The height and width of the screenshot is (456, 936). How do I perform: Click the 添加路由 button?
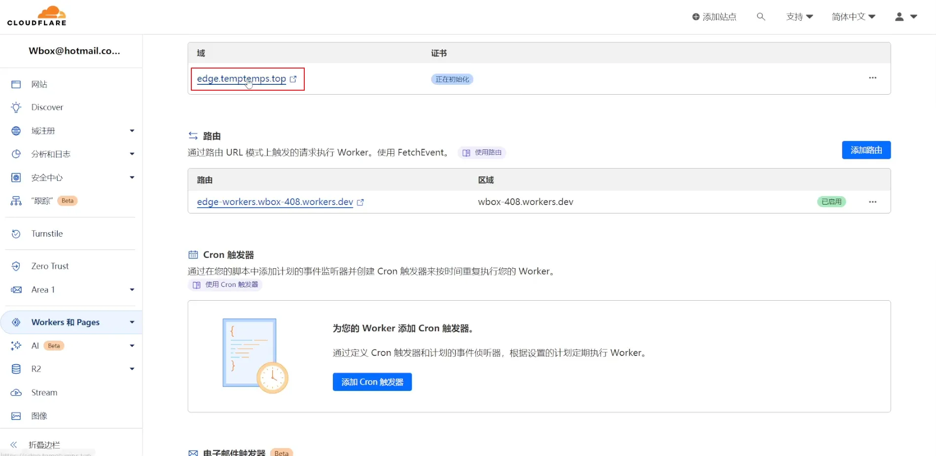coord(866,150)
